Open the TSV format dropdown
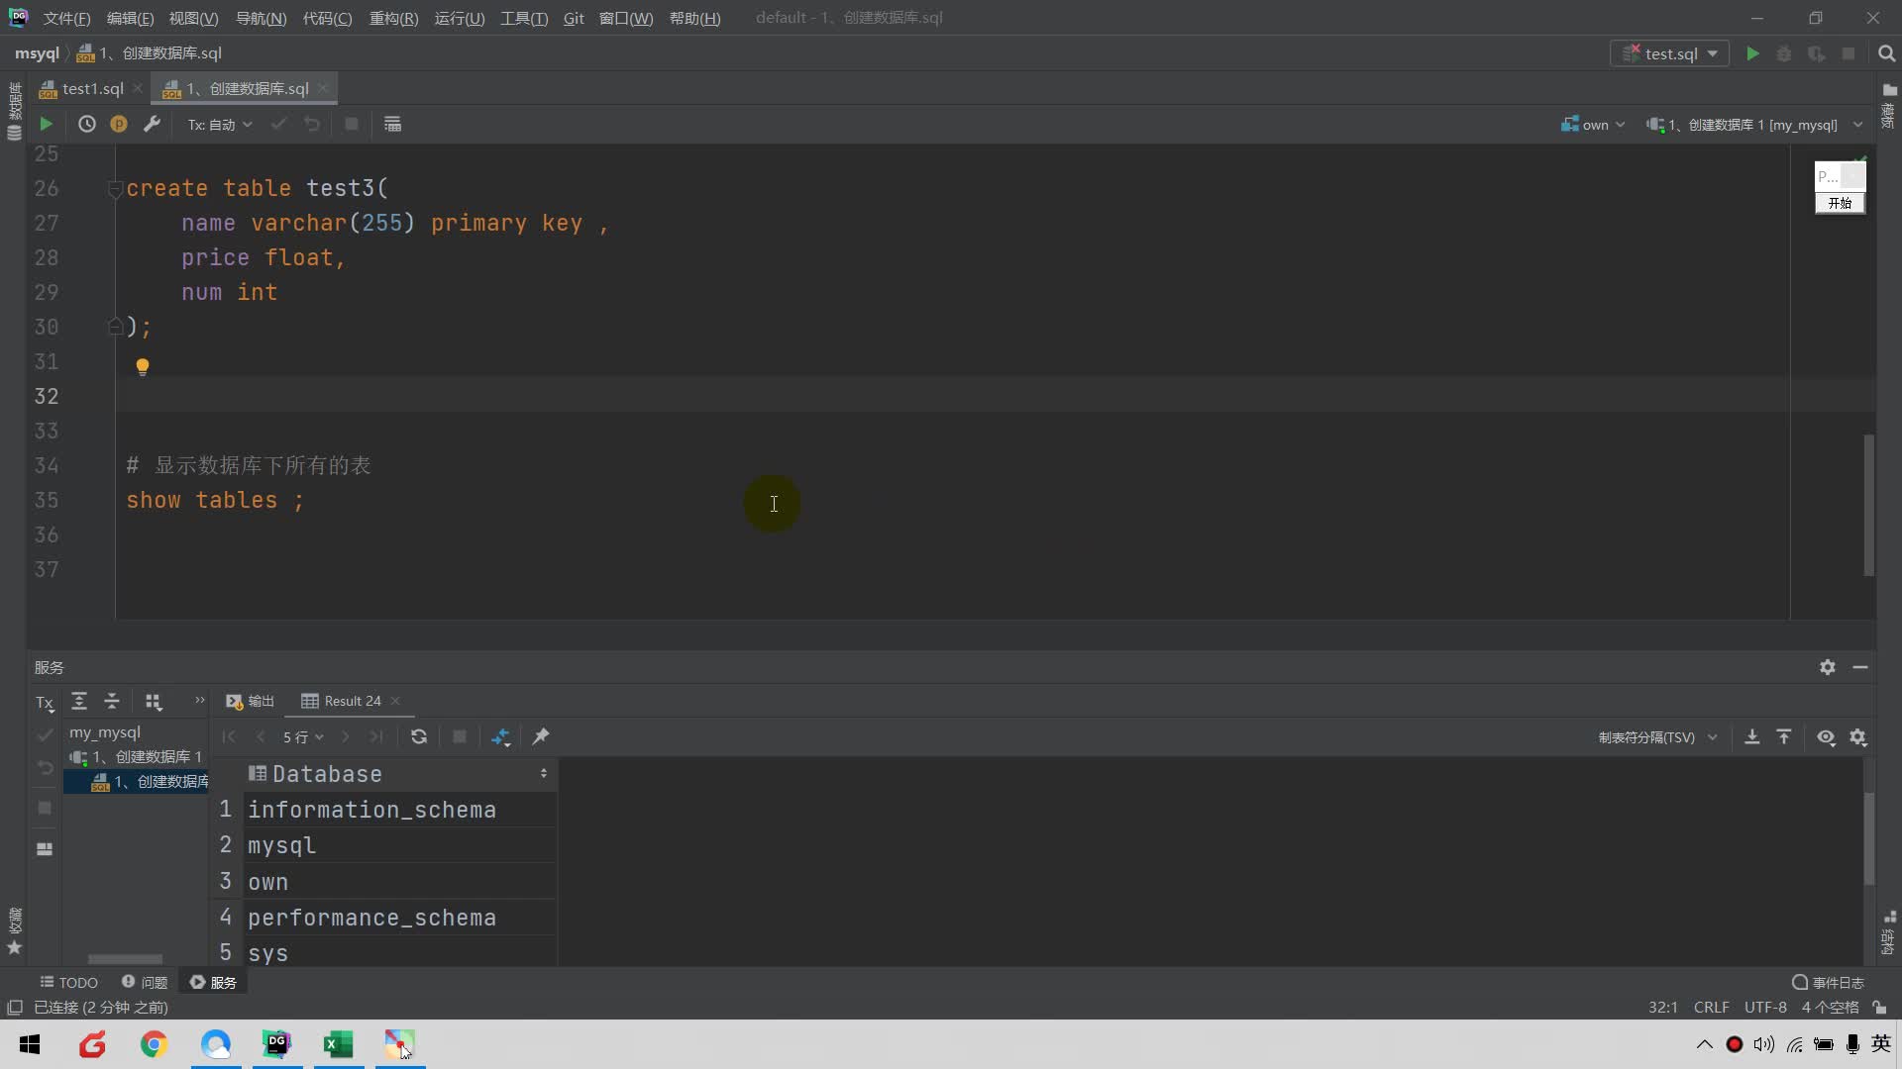The height and width of the screenshot is (1069, 1902). (1657, 737)
